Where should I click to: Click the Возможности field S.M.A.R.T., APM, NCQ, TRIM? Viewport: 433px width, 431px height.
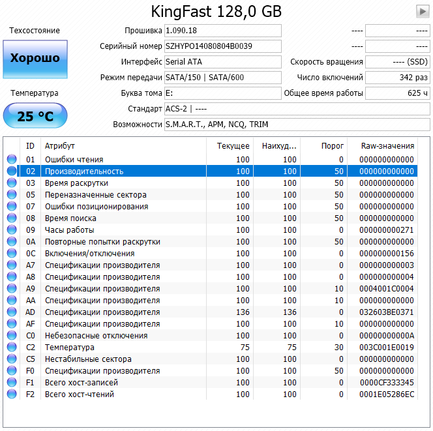[297, 125]
